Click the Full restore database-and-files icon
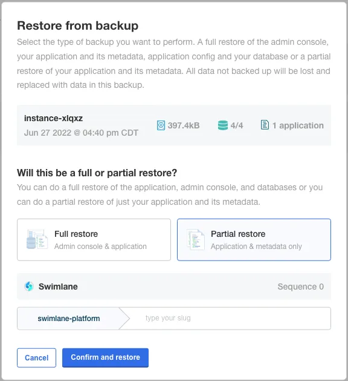 pyautogui.click(x=37, y=240)
